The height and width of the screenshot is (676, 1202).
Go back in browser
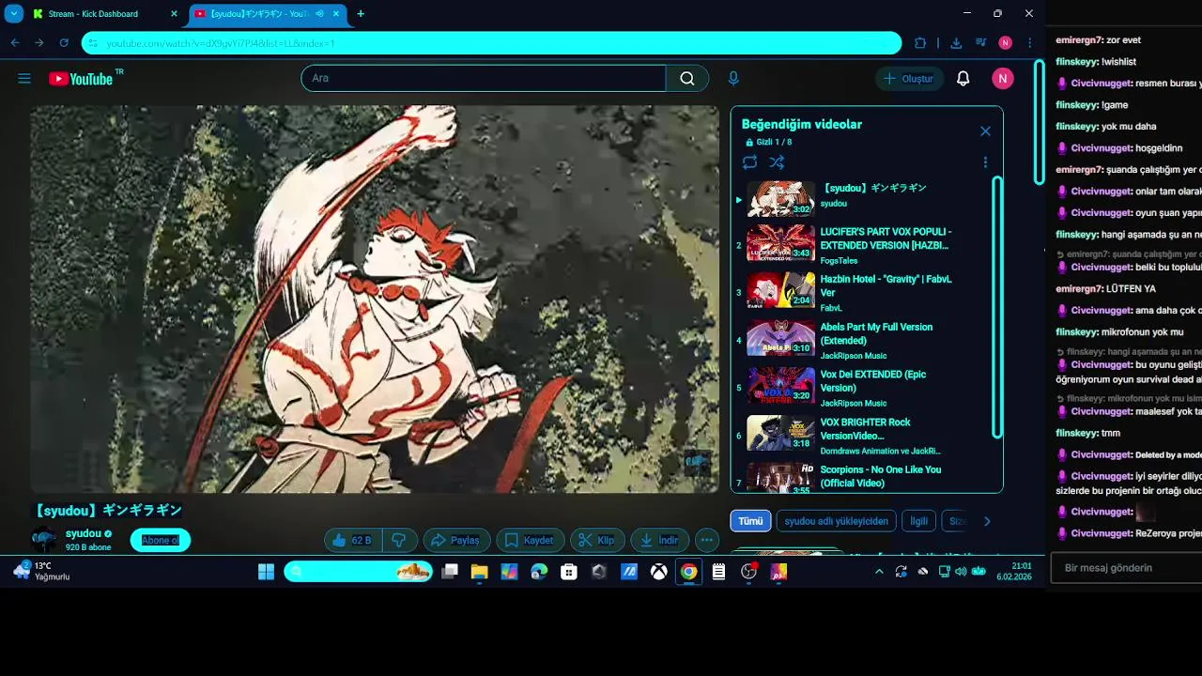pyautogui.click(x=15, y=43)
